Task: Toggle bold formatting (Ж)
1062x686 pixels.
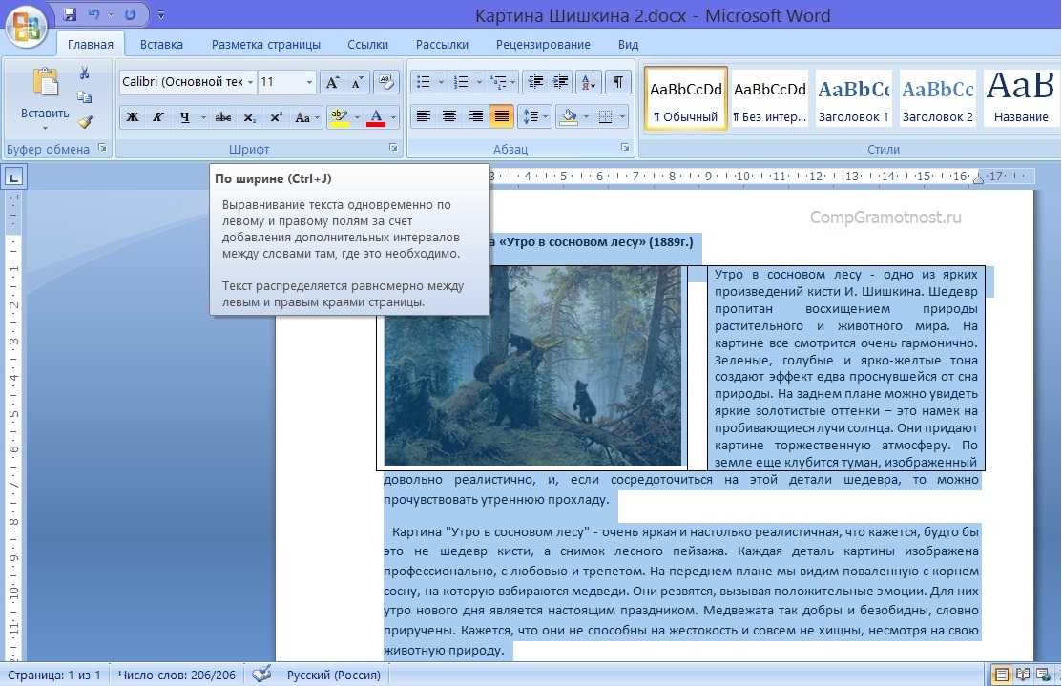Action: 133,117
